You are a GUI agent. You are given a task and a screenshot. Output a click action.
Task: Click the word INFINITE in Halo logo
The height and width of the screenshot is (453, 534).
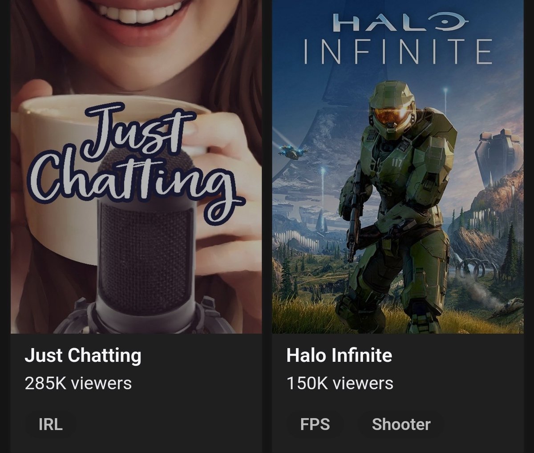pos(398,52)
